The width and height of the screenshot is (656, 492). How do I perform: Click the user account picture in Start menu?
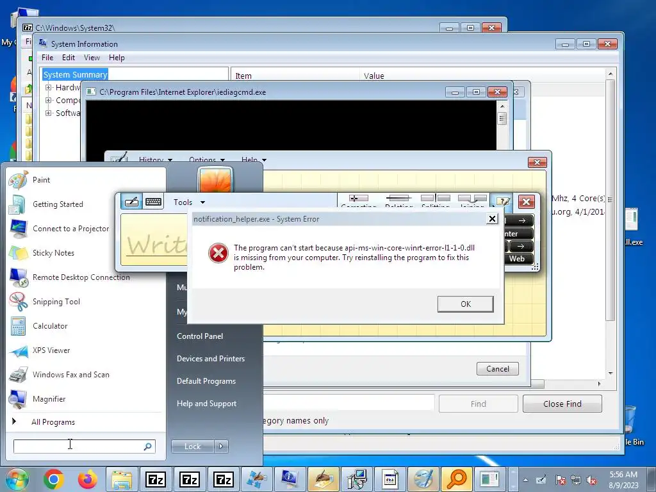click(x=215, y=180)
